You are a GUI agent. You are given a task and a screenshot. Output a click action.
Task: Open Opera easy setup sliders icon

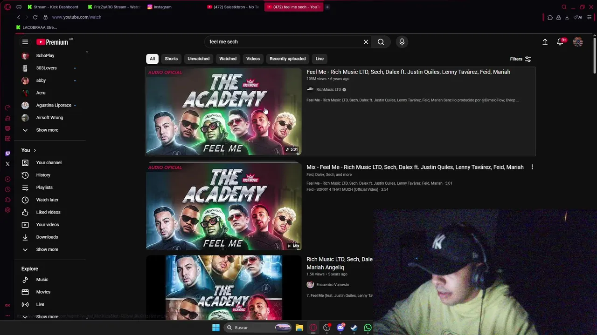pyautogui.click(x=590, y=17)
